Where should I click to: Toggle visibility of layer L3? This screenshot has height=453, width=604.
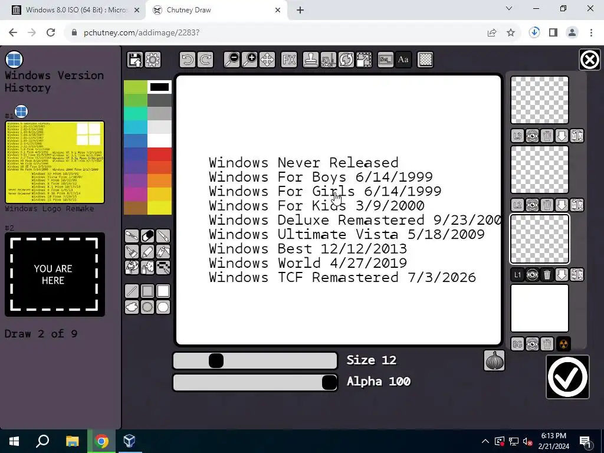click(533, 136)
